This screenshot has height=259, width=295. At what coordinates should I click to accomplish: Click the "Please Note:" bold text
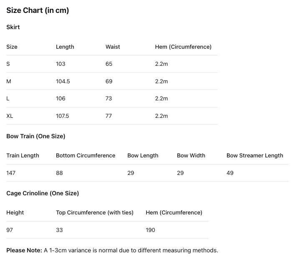click(x=24, y=250)
